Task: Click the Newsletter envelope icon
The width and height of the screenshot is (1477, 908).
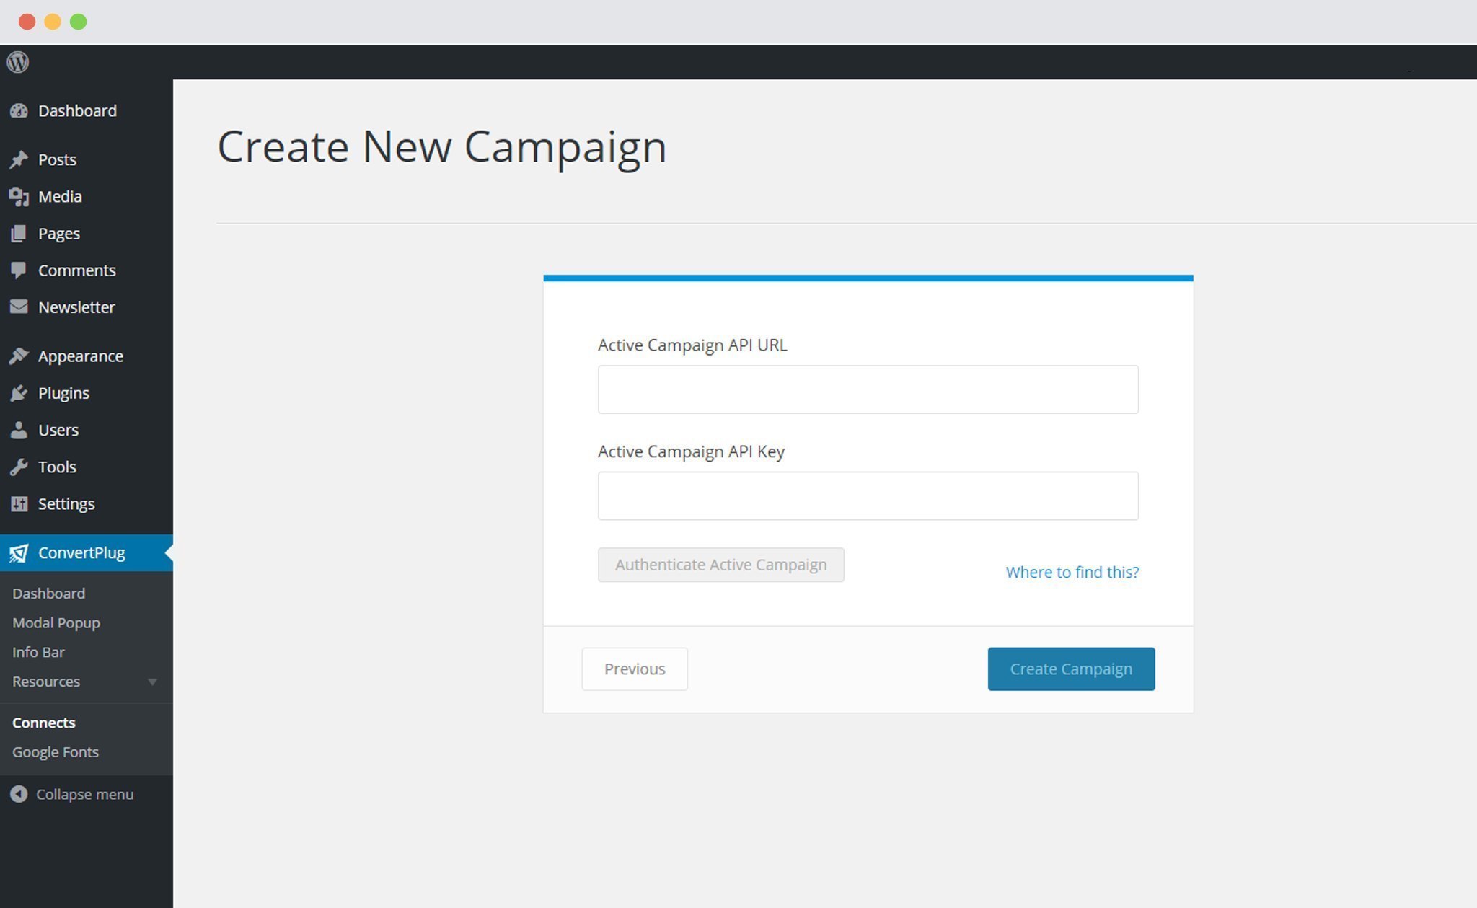Action: [19, 307]
